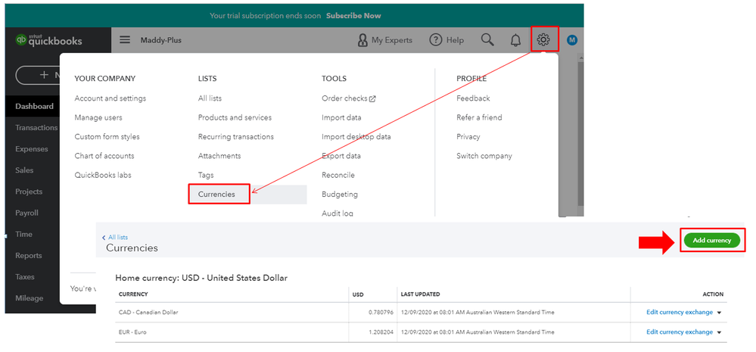This screenshot has height=352, width=756.
Task: Open Payroll in the sidebar
Action: click(26, 213)
